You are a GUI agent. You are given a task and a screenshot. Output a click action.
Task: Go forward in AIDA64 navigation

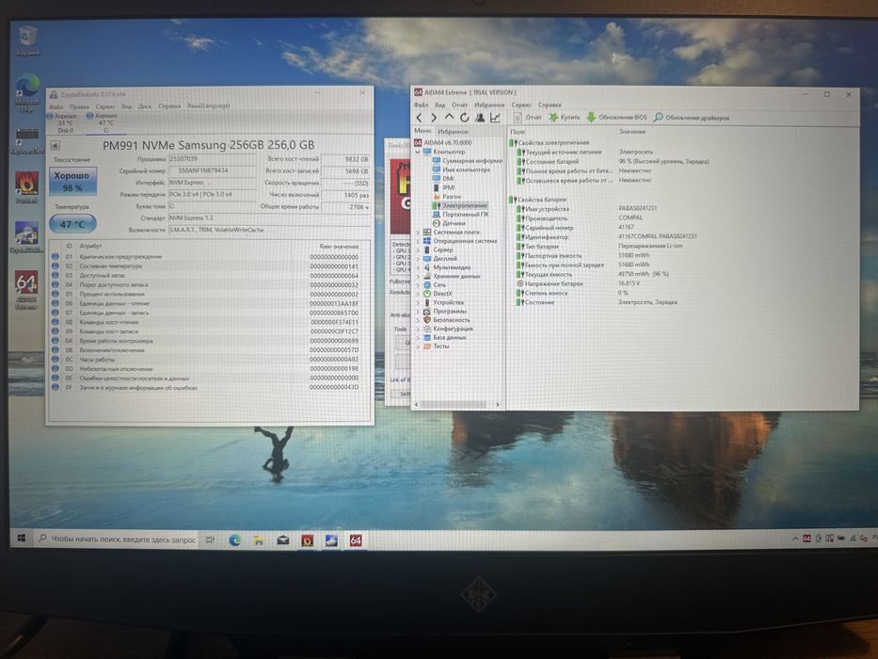[x=434, y=118]
